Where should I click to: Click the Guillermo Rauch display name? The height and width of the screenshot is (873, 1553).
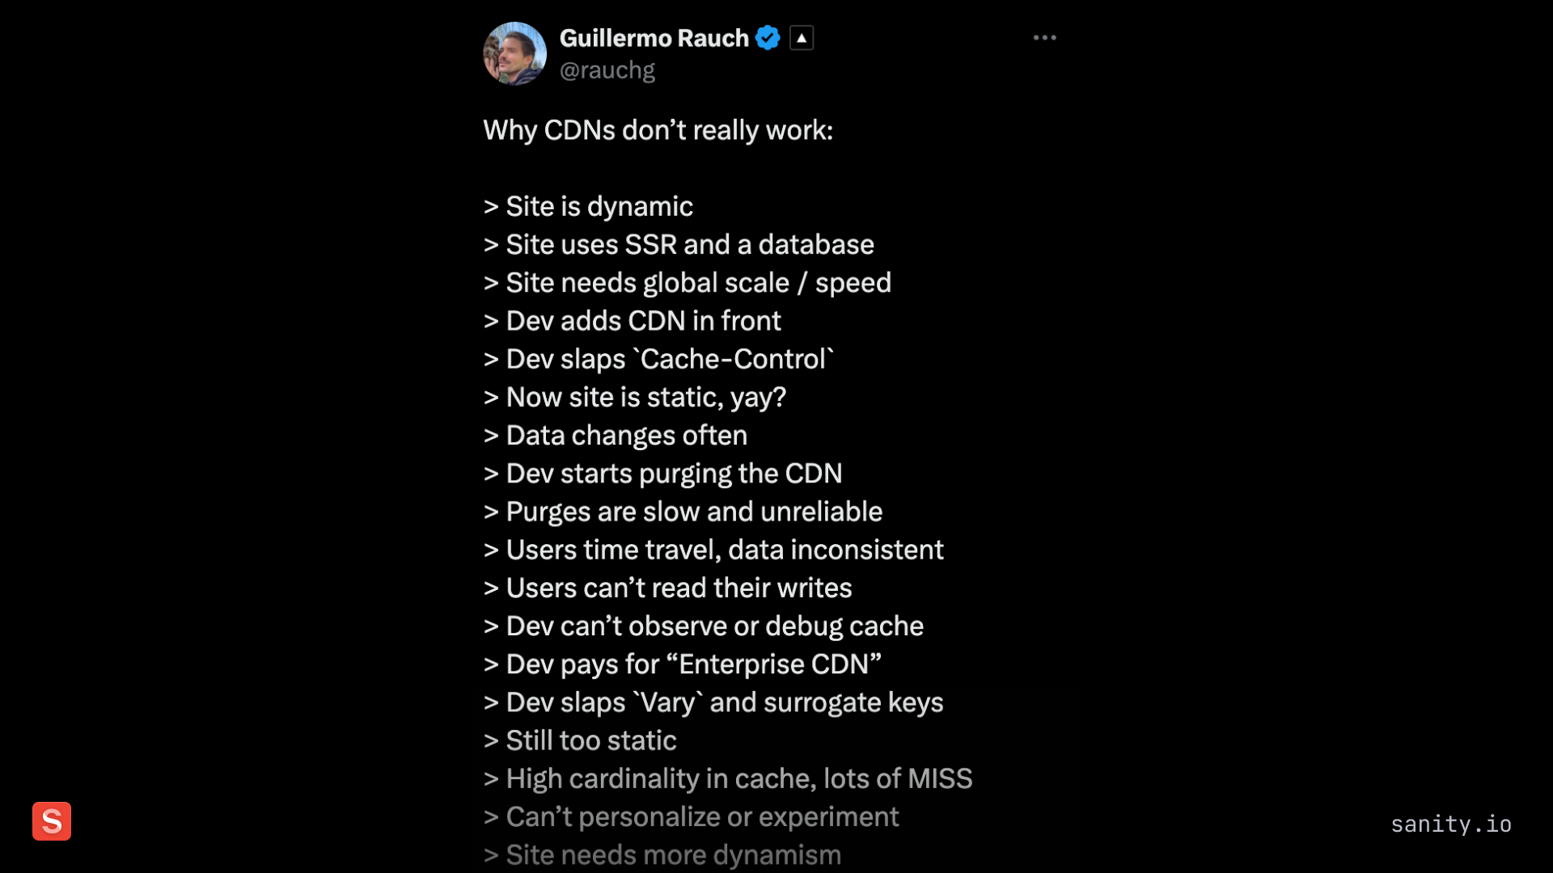click(x=655, y=37)
